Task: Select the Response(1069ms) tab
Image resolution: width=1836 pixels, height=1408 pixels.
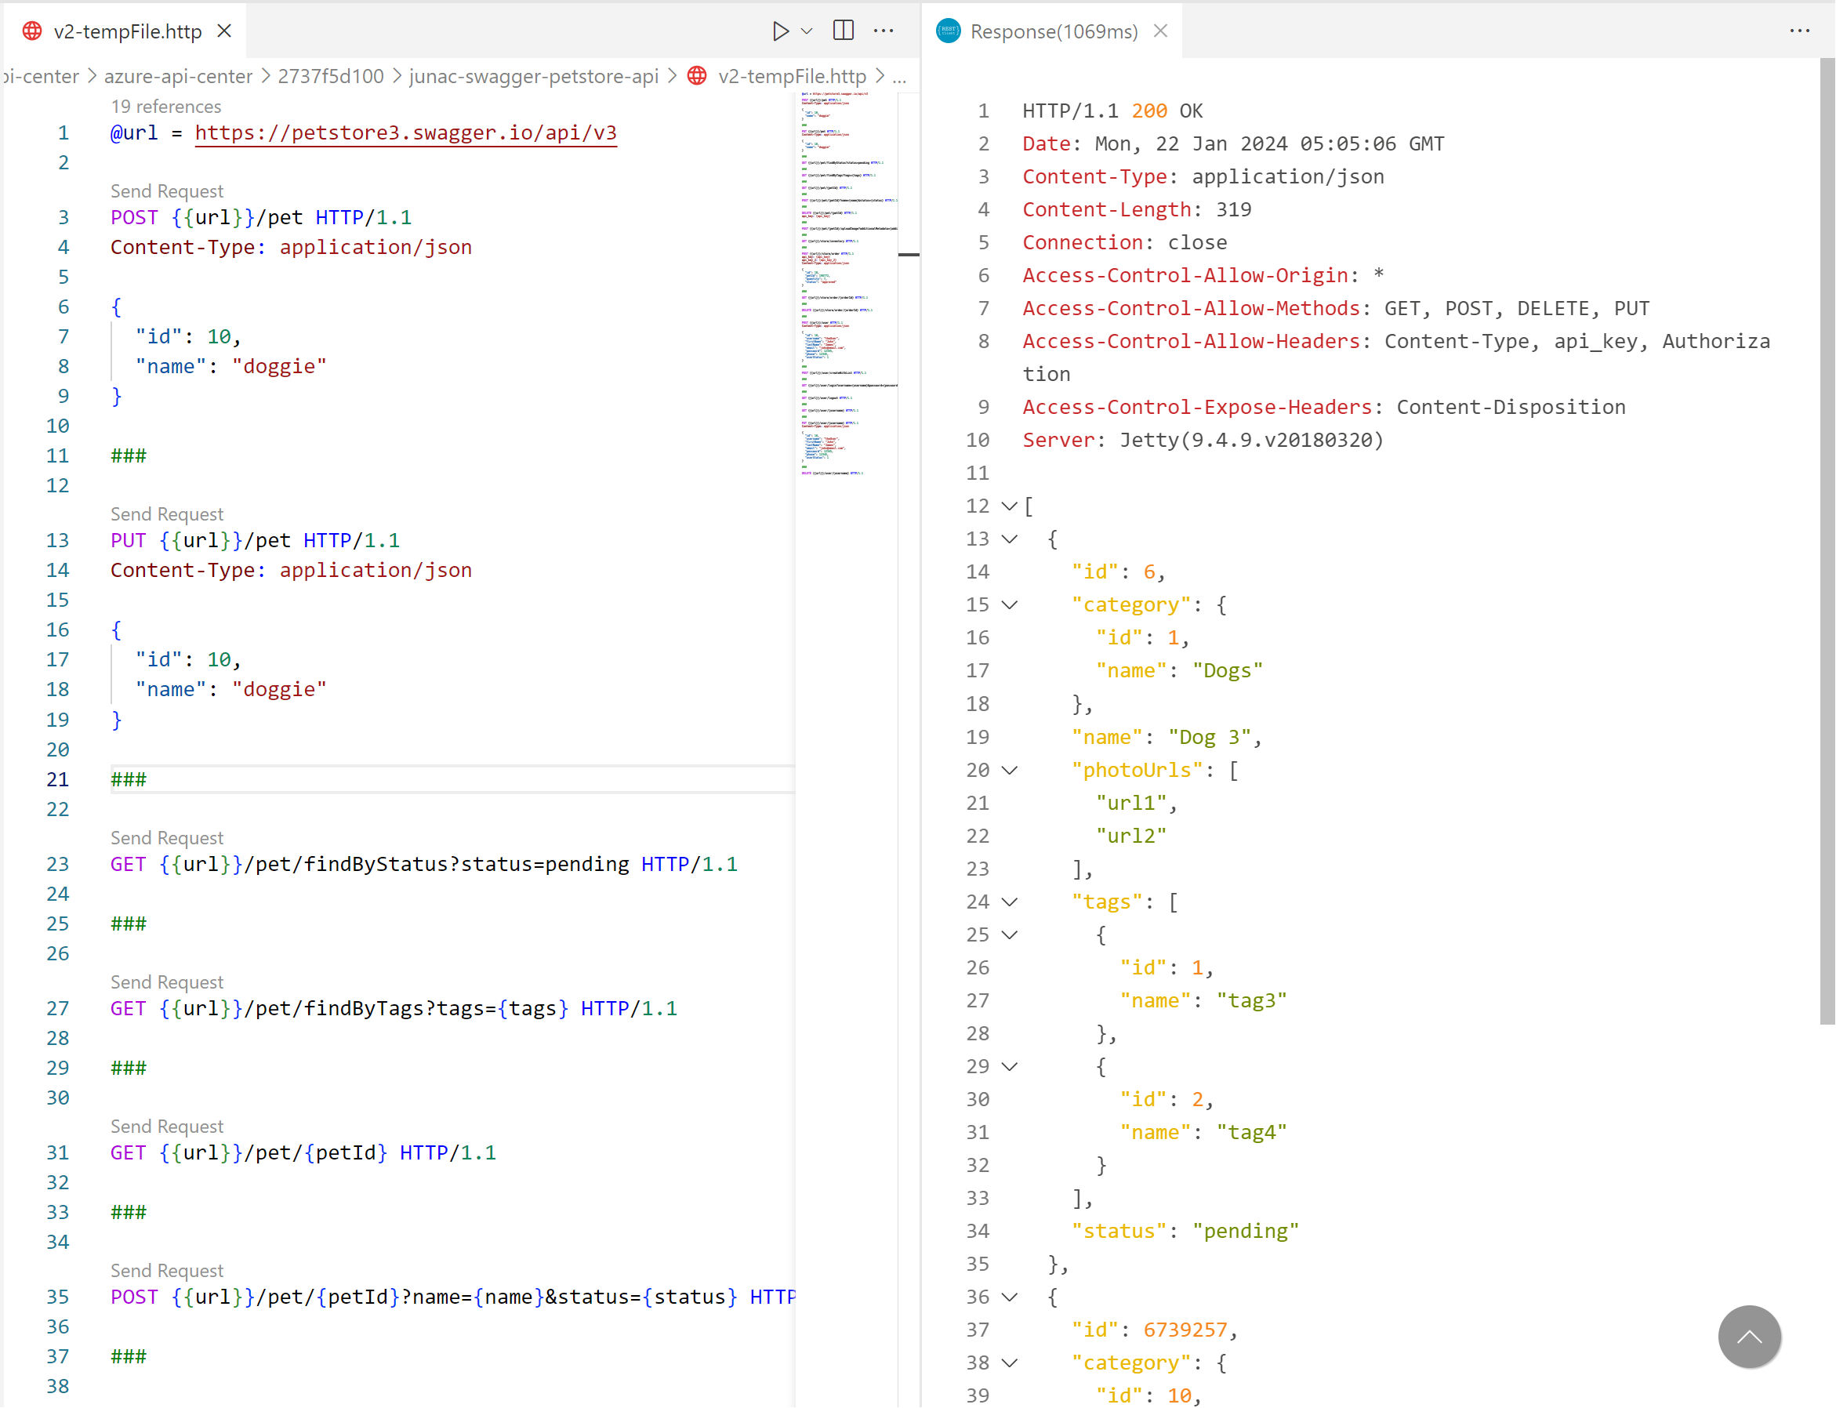Action: (1054, 31)
